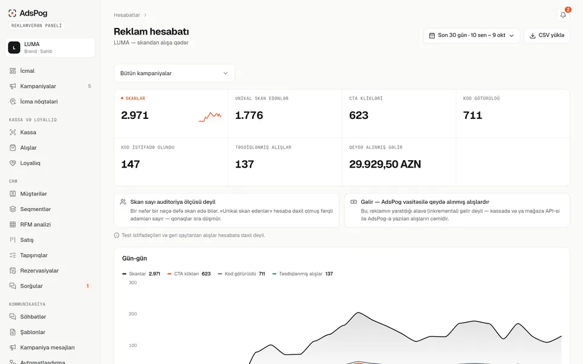Click the RFM analizi grid icon
This screenshot has width=583, height=364.
point(13,224)
